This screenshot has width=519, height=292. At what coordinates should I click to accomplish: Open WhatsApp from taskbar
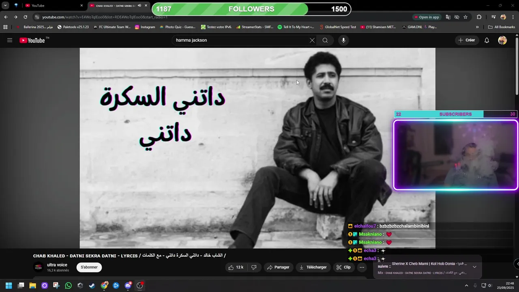(x=68, y=286)
